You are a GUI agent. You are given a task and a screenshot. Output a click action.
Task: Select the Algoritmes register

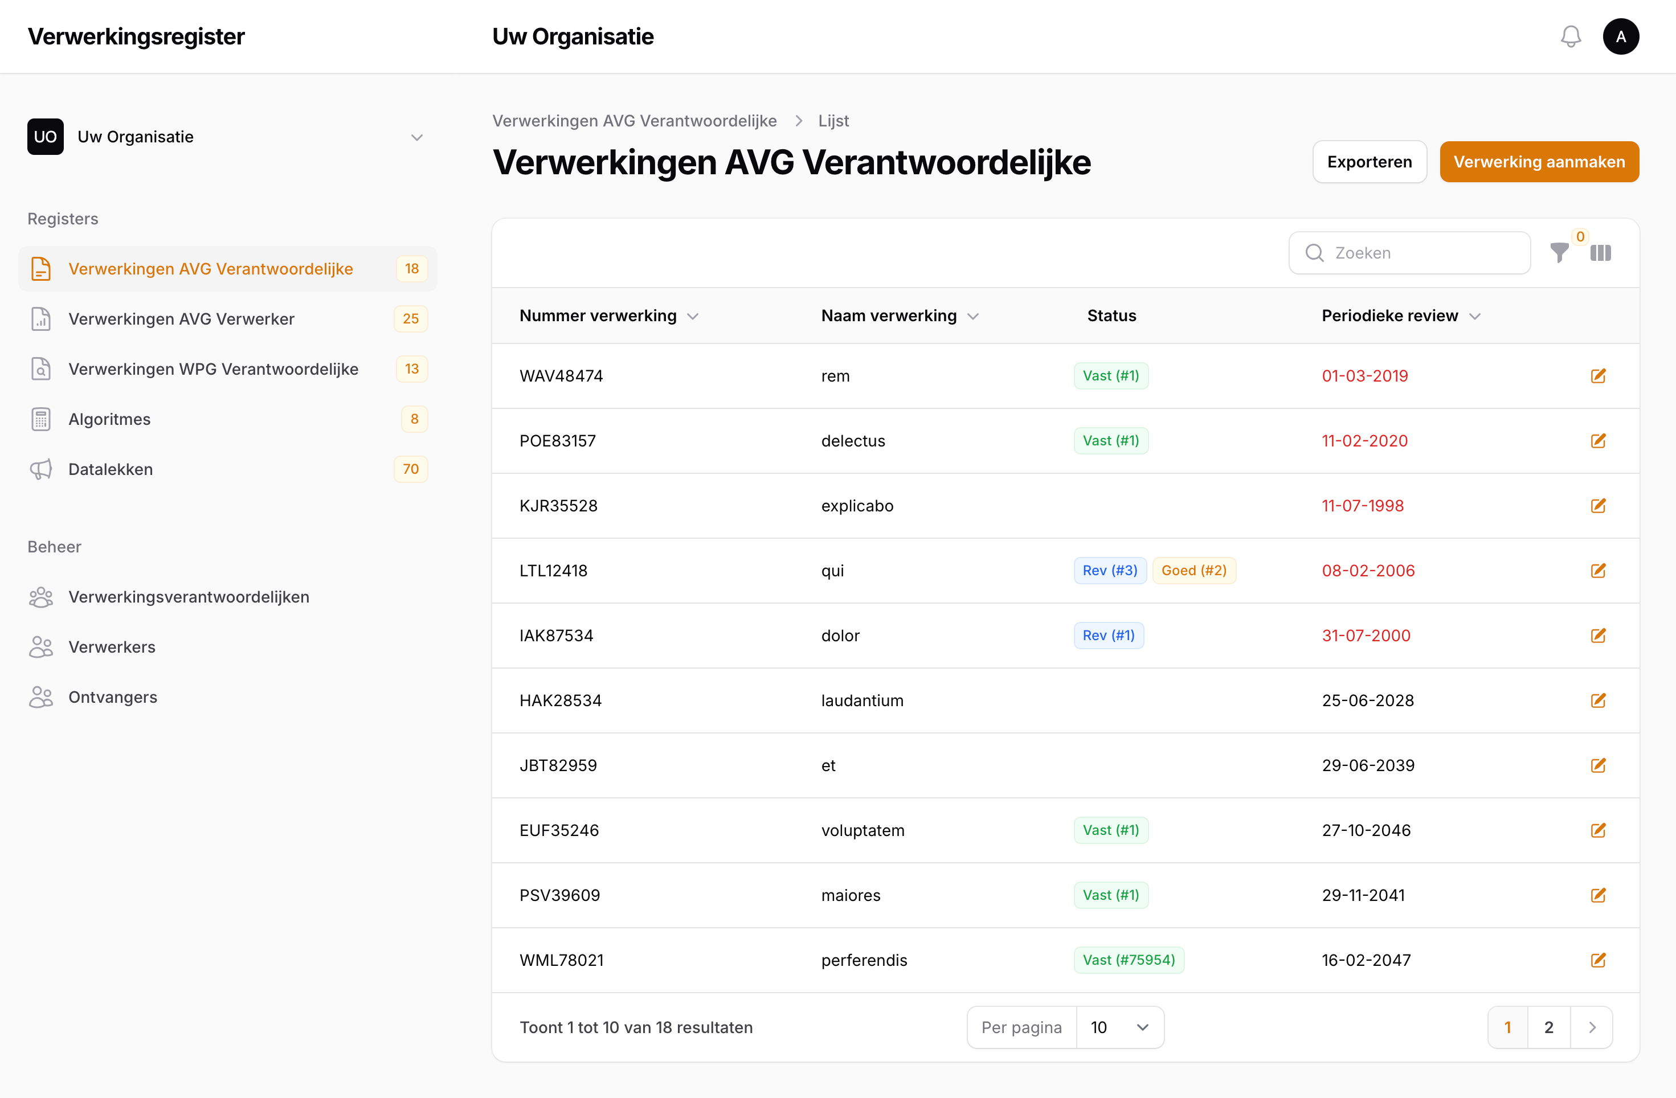point(109,419)
